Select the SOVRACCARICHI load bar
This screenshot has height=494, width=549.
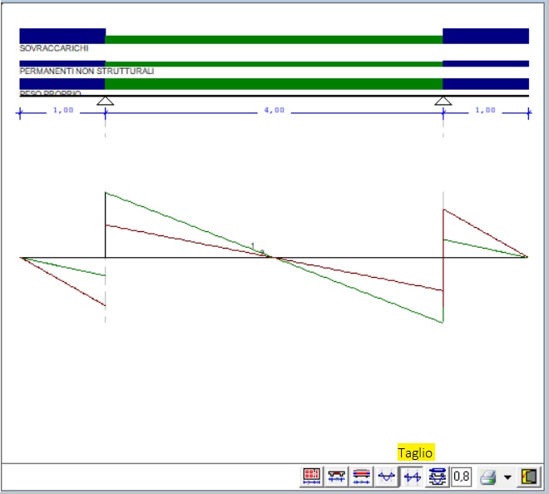point(274,39)
